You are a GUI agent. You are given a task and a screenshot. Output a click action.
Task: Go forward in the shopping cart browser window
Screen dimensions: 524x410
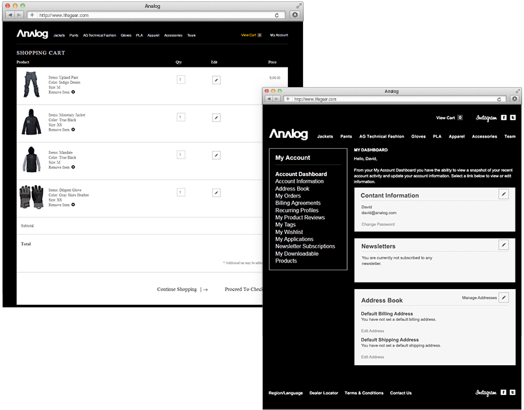(x=19, y=15)
